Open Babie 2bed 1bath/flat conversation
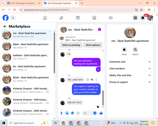 coord(27,46)
